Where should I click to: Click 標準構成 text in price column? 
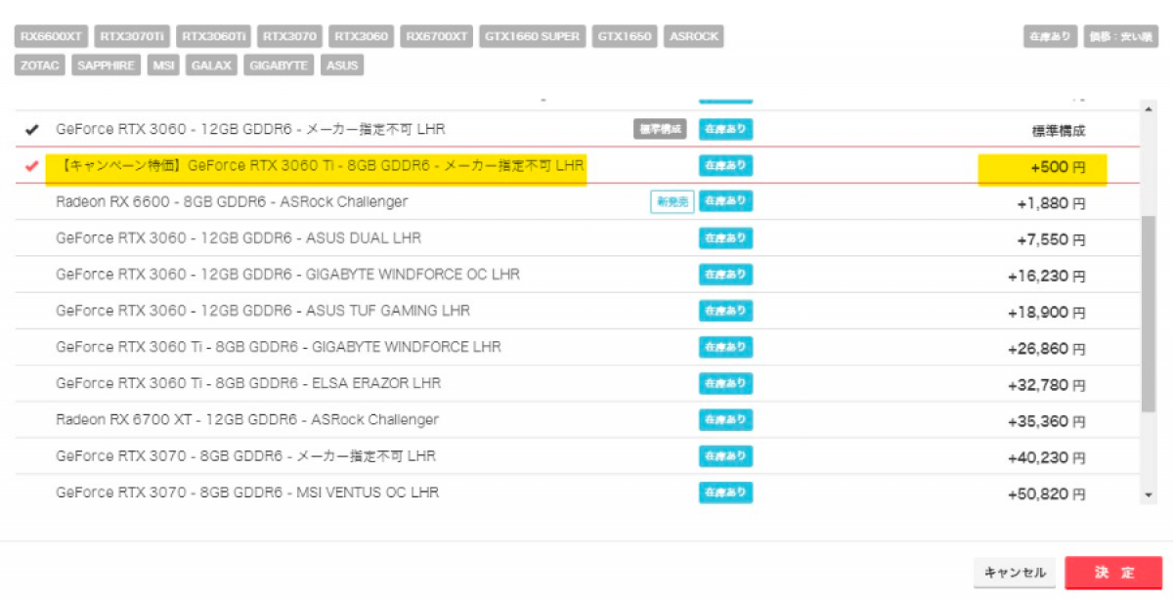coord(1059,130)
